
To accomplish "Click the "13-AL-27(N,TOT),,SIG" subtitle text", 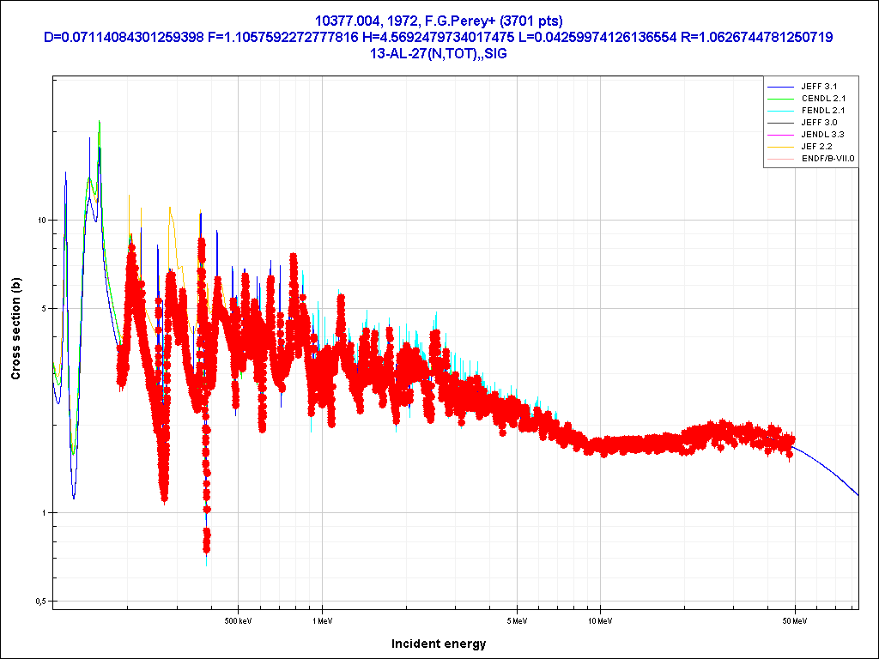I will pos(439,54).
